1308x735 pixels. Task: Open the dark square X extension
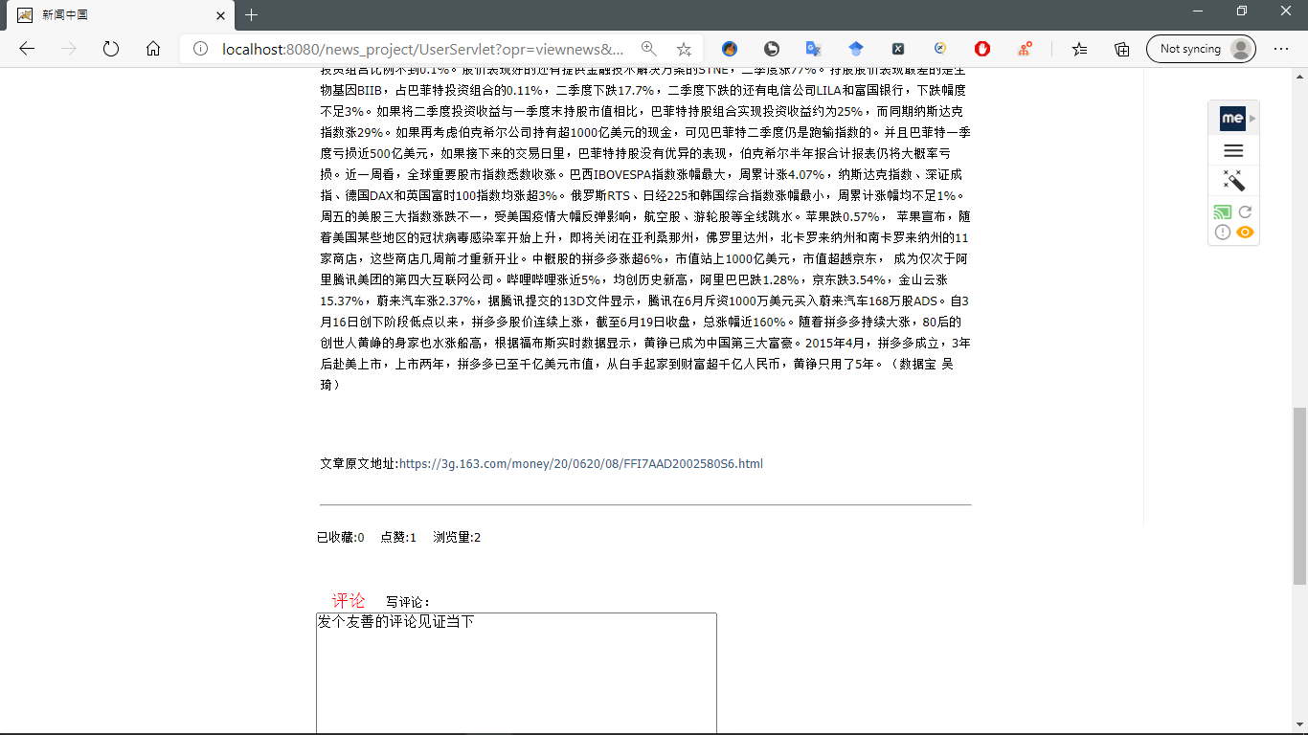pyautogui.click(x=898, y=49)
